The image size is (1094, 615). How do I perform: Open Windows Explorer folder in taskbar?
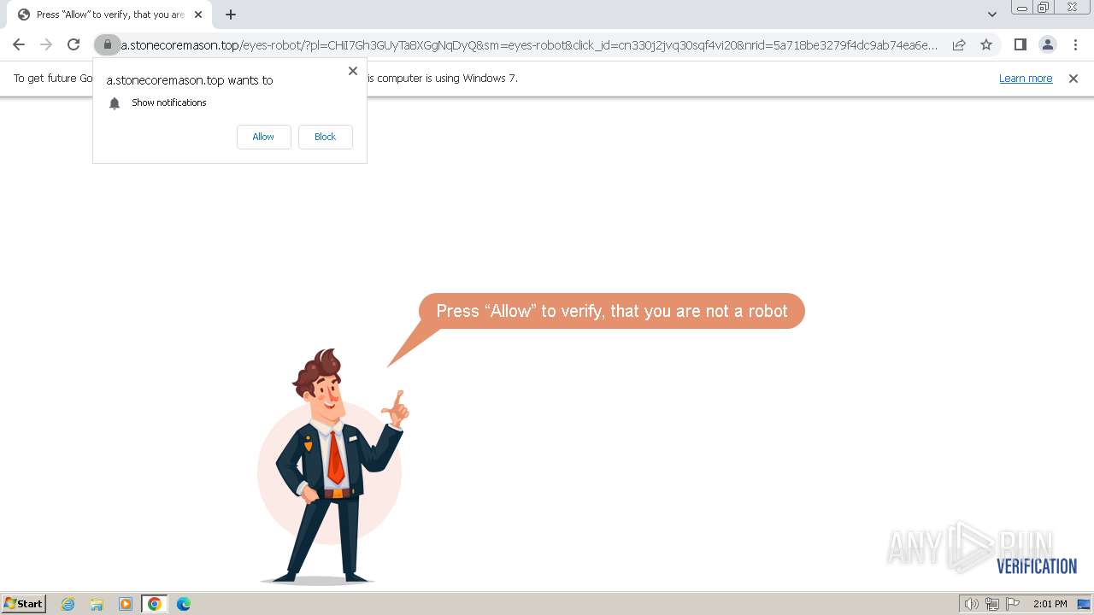(97, 604)
